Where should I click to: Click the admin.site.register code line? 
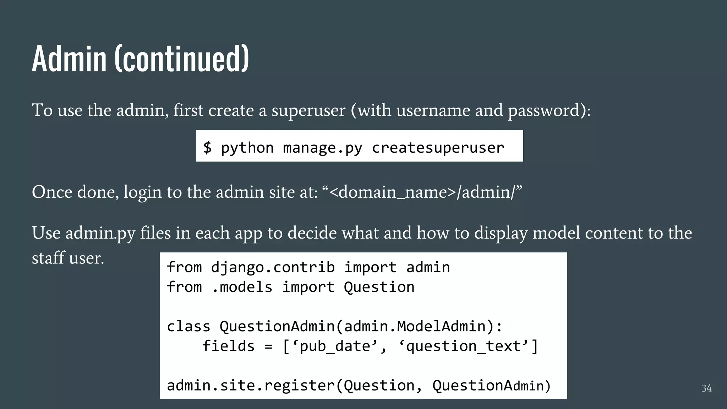point(359,386)
